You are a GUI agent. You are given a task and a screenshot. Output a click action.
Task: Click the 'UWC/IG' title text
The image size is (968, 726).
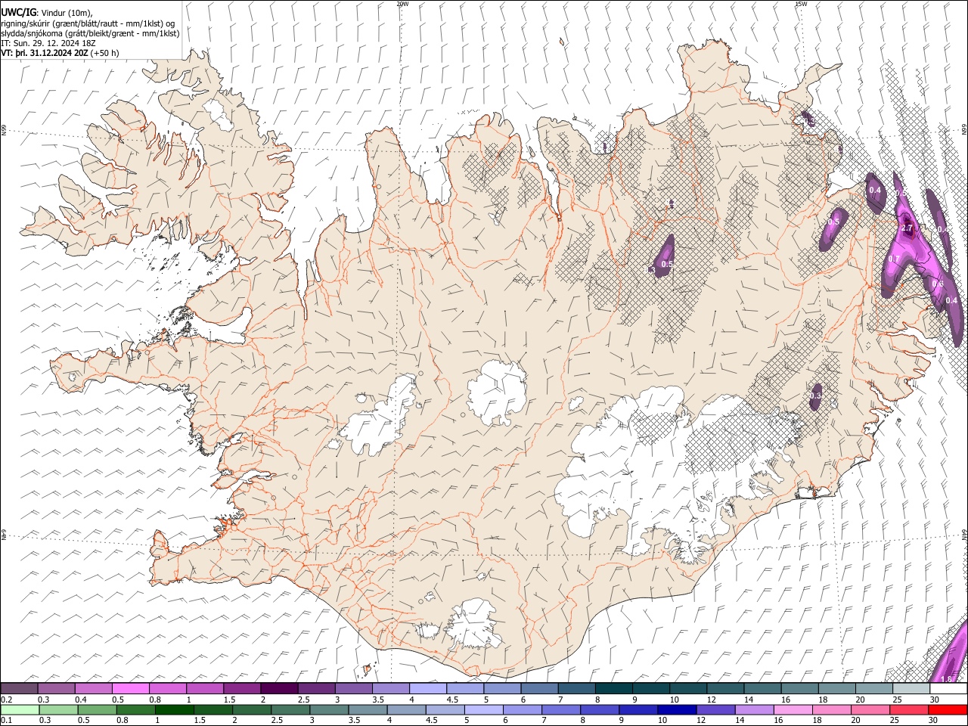point(18,13)
